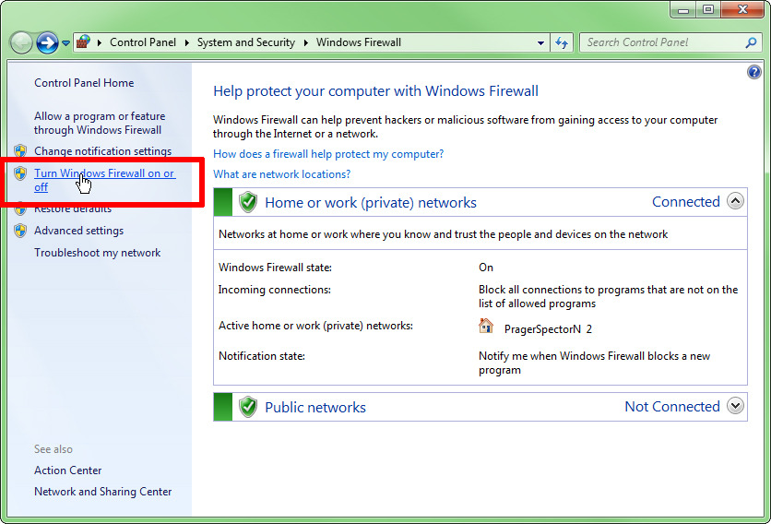The height and width of the screenshot is (524, 771).
Task: Click into the Search Control Panel field
Action: [x=659, y=42]
